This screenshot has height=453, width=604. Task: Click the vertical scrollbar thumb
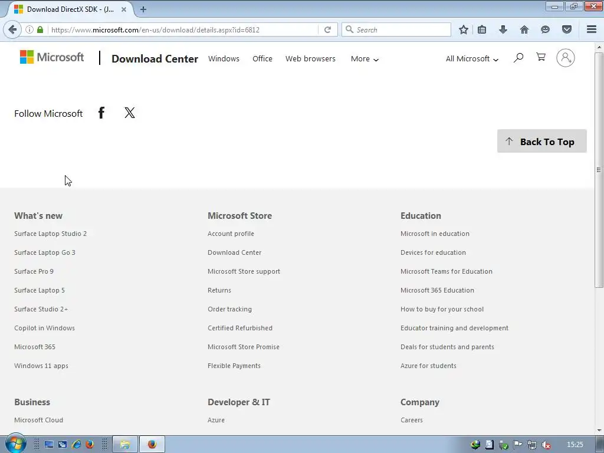click(x=599, y=169)
